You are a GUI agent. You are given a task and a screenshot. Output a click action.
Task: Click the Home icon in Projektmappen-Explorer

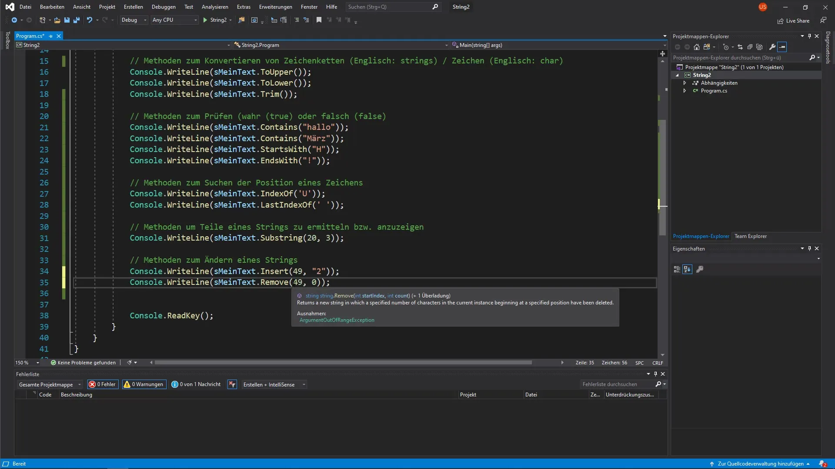(x=697, y=47)
